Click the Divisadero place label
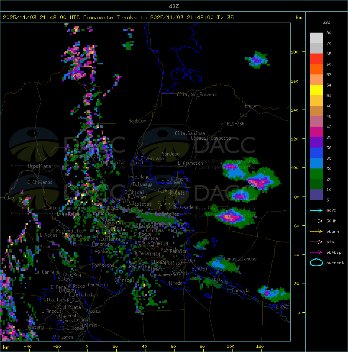348x352 pixels. pos(186,207)
